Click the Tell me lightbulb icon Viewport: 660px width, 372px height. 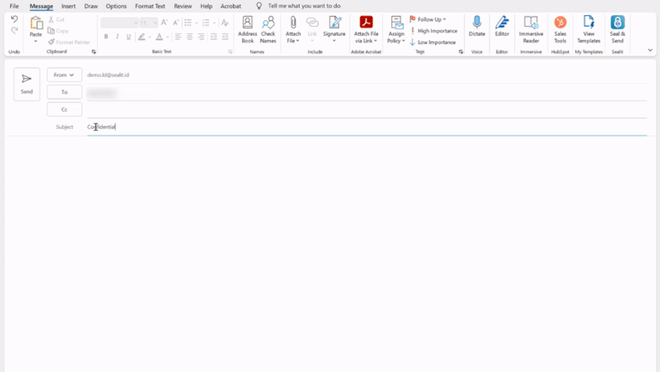pos(259,6)
